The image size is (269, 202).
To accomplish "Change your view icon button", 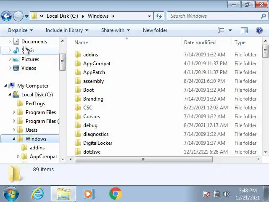I will [221, 30].
